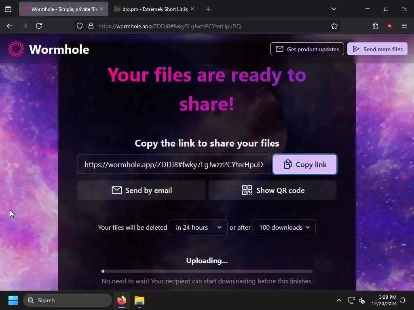This screenshot has width=414, height=310.
Task: Open the Extensions puzzle icon
Action: click(x=375, y=26)
